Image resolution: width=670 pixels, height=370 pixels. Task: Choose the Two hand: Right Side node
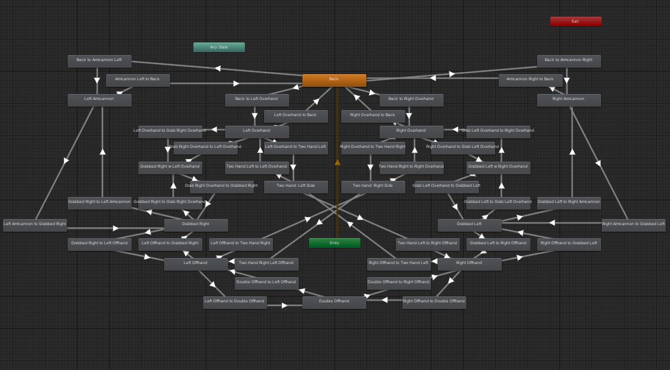(372, 186)
